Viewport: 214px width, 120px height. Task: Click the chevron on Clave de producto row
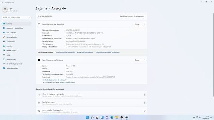pos(144,95)
